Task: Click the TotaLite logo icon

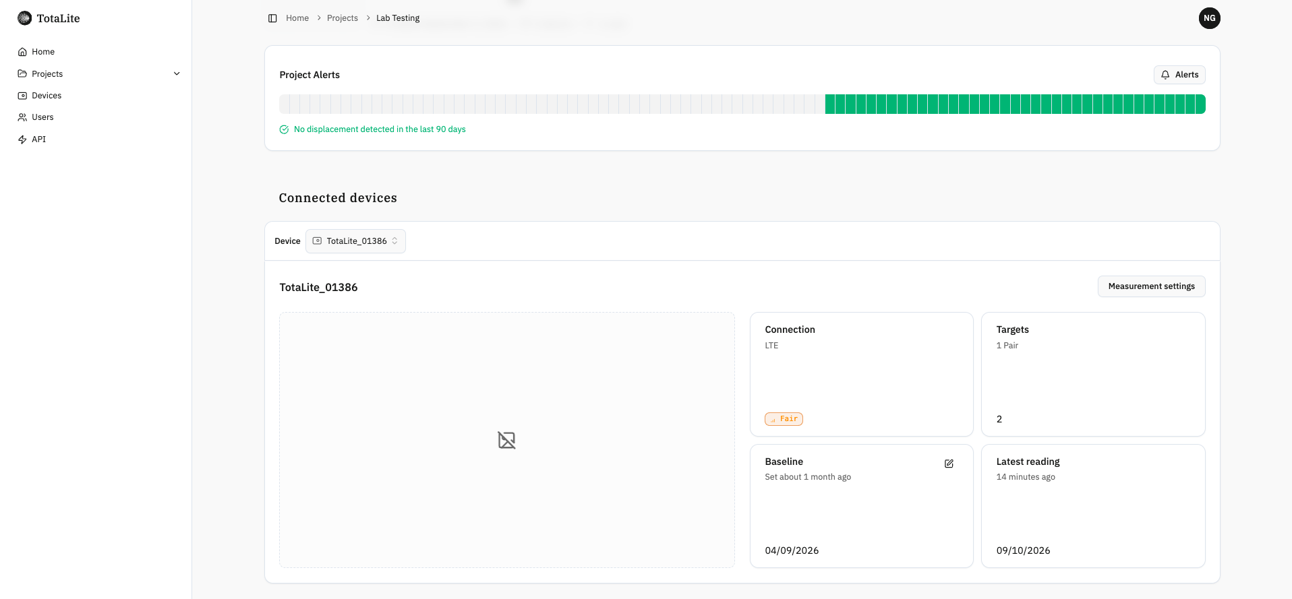Action: (24, 18)
